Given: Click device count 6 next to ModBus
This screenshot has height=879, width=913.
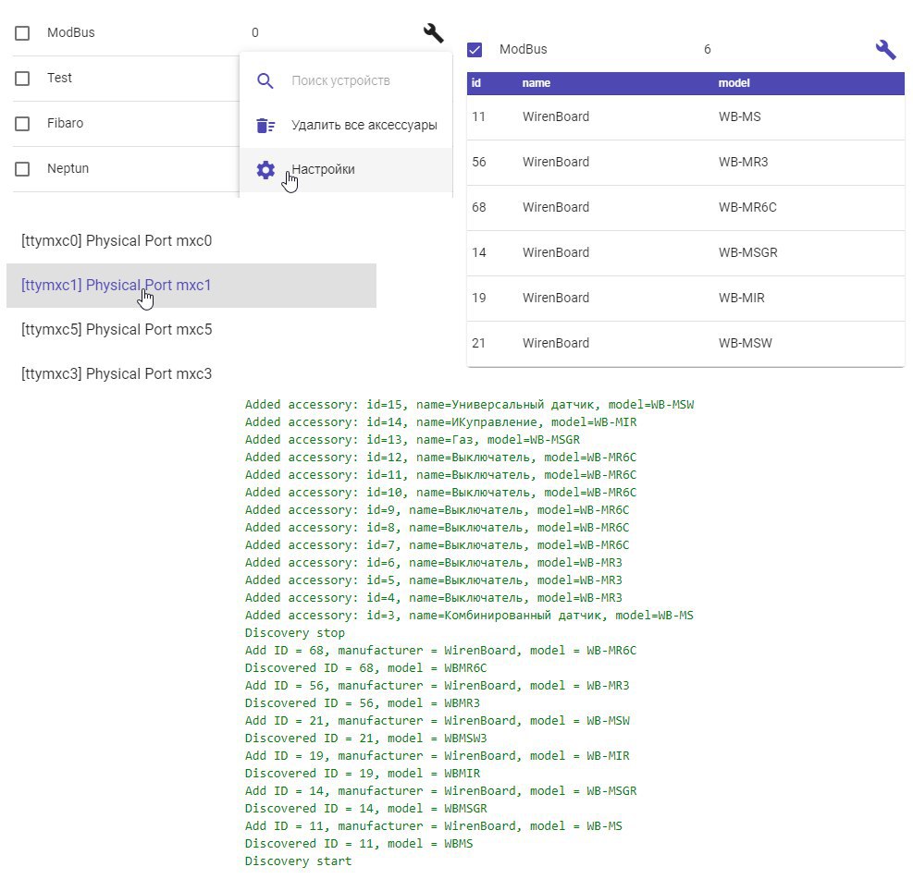Looking at the screenshot, I should pos(708,49).
